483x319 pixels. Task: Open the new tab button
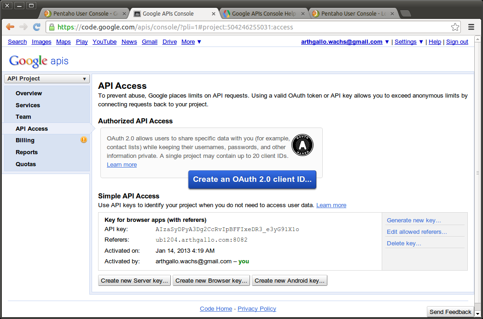pyautogui.click(x=405, y=13)
